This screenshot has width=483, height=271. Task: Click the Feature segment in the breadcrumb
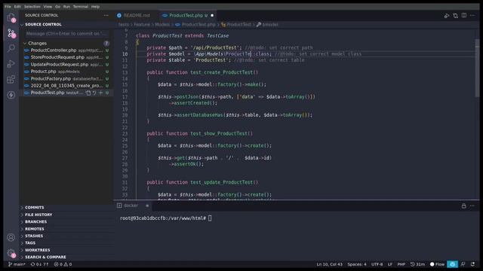point(142,25)
